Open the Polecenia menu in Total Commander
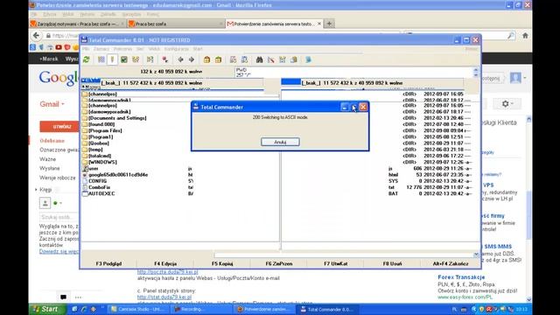The width and height of the screenshot is (560, 315). 122,49
